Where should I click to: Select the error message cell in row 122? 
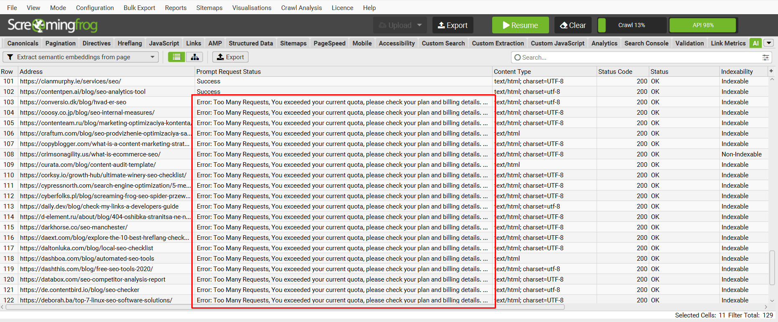[343, 300]
